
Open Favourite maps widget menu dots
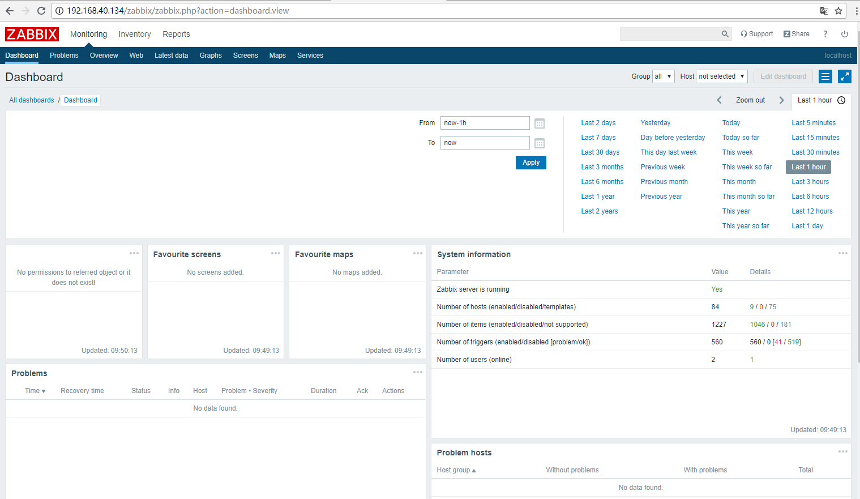[x=418, y=253]
